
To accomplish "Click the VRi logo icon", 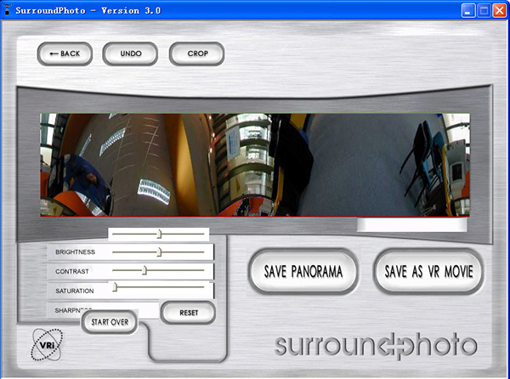I will pos(47,344).
